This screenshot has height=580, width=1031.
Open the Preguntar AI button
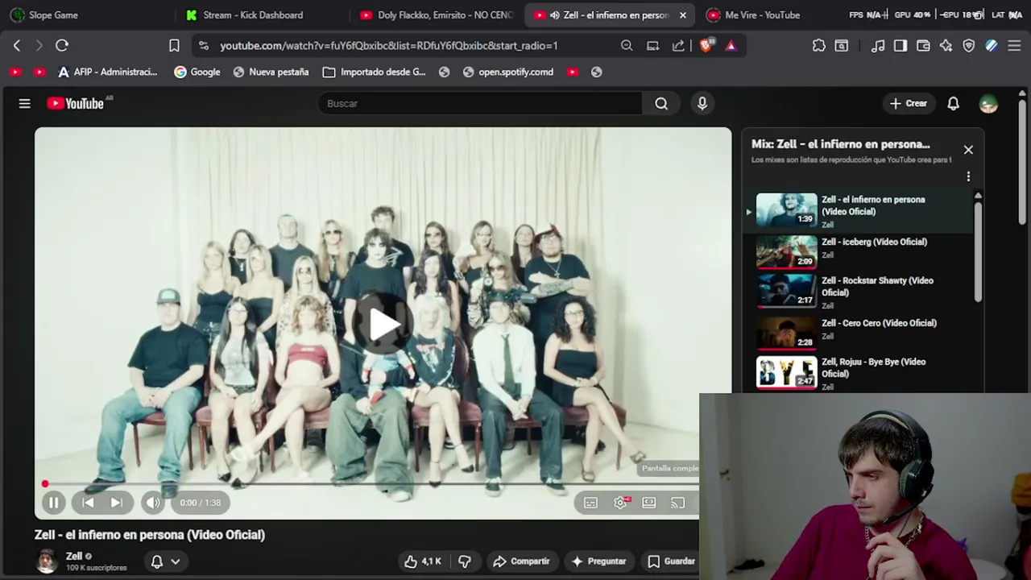click(598, 561)
